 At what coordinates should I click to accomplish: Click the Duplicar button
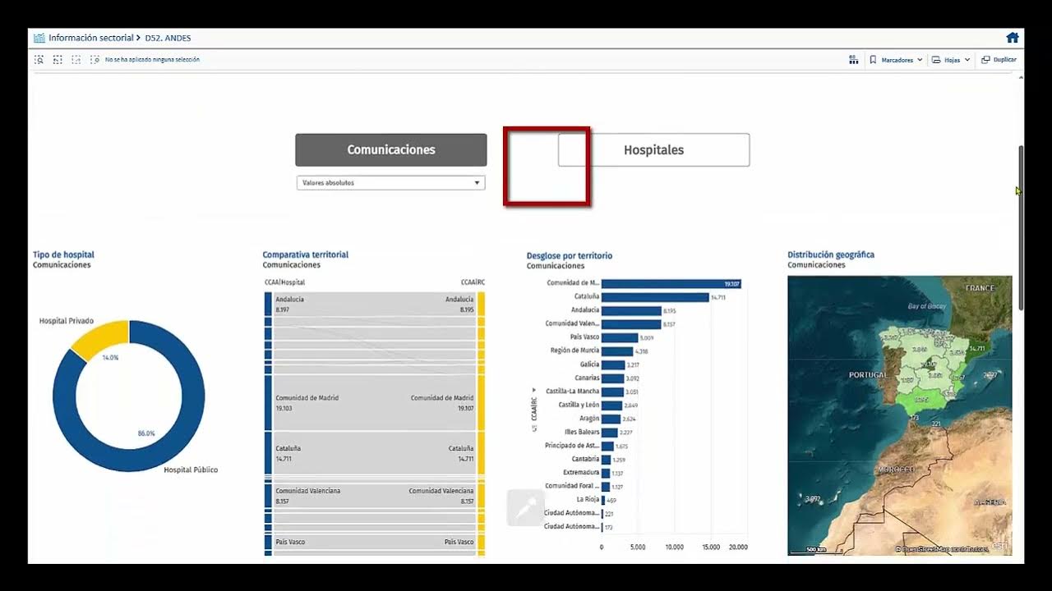[999, 60]
